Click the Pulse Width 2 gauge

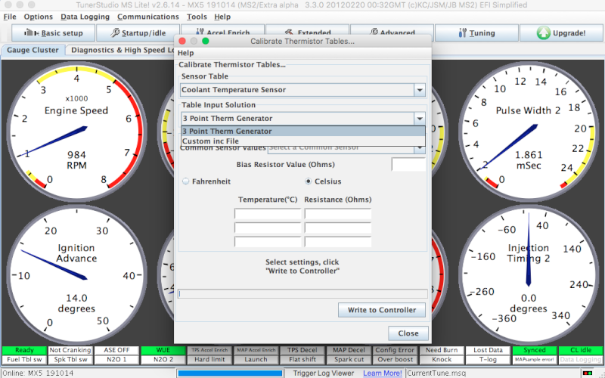point(529,132)
